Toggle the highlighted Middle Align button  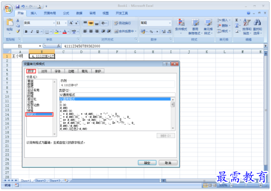pyautogui.click(x=91, y=23)
